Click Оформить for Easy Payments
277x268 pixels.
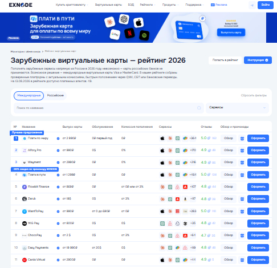(x=258, y=247)
